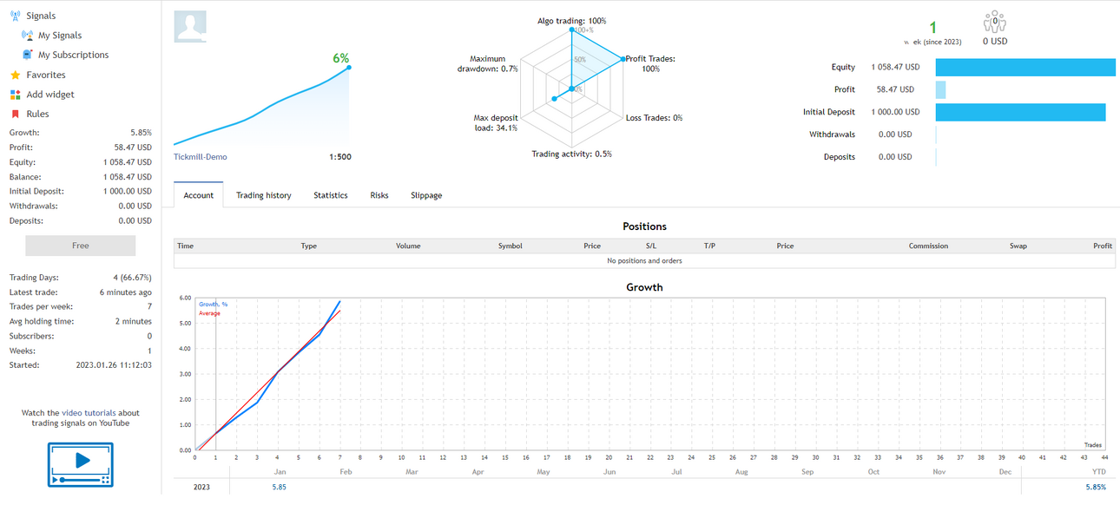Sort positions by Time column header
Viewport: 1120px width, 505px height.
[186, 246]
